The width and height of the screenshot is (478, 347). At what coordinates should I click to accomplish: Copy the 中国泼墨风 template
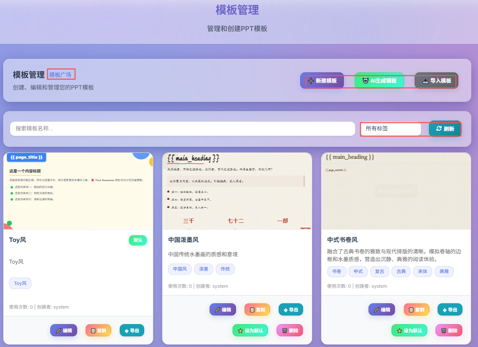click(x=257, y=310)
